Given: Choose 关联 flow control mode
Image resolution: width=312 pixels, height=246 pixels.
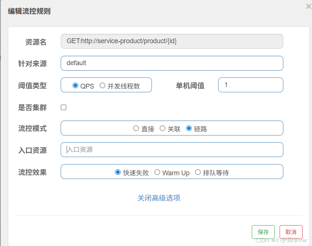Looking at the screenshot, I should (162, 128).
